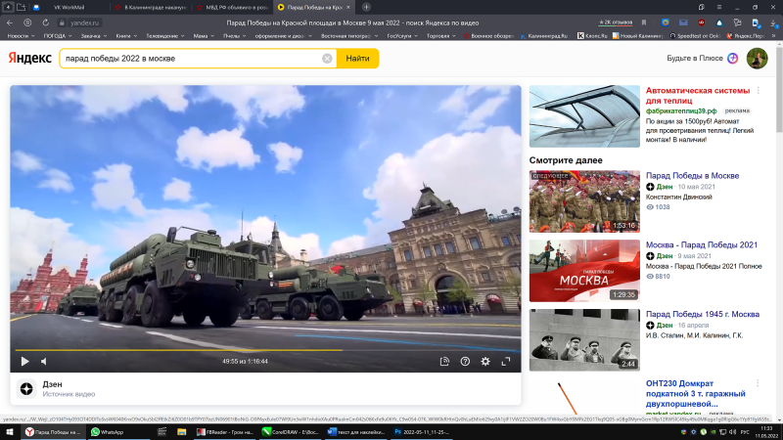This screenshot has width=783, height=440.
Task: Open the Парад Победы в Москве video link
Action: [692, 176]
